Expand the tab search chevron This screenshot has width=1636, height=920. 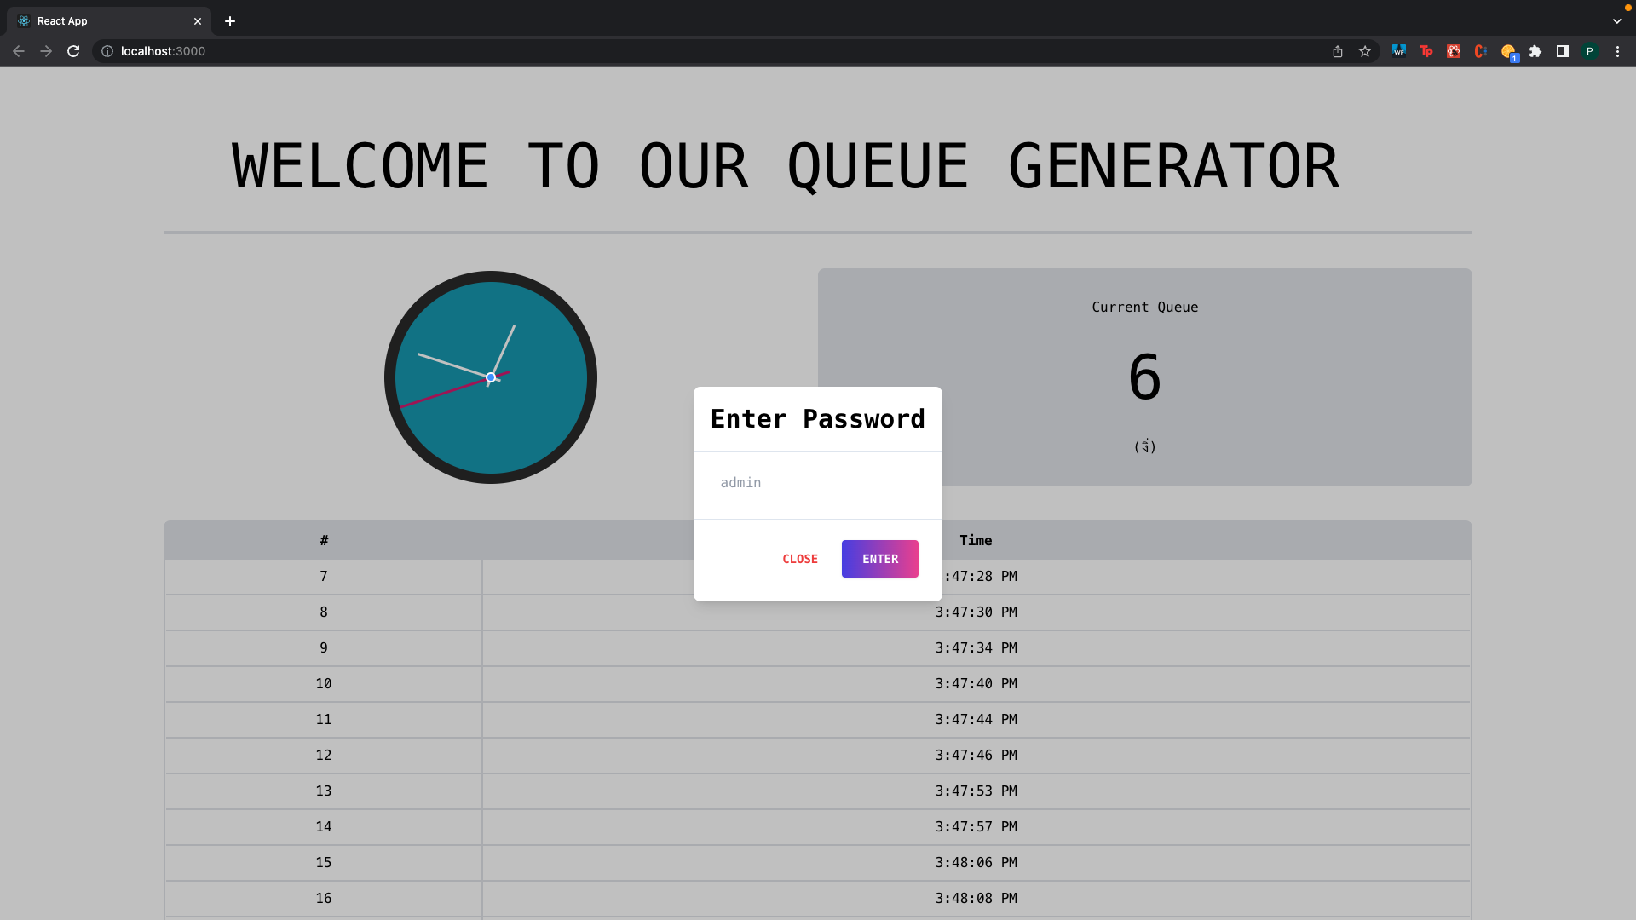click(x=1616, y=20)
